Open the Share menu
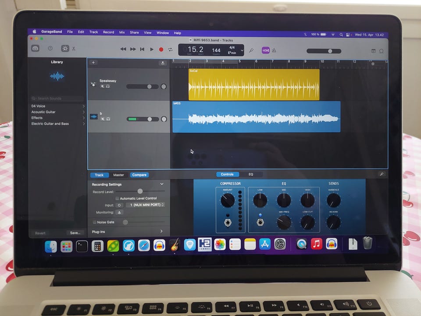The height and width of the screenshot is (316, 421). point(134,32)
